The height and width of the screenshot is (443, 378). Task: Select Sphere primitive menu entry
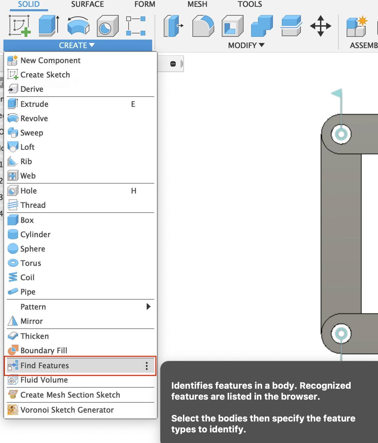tap(81, 249)
